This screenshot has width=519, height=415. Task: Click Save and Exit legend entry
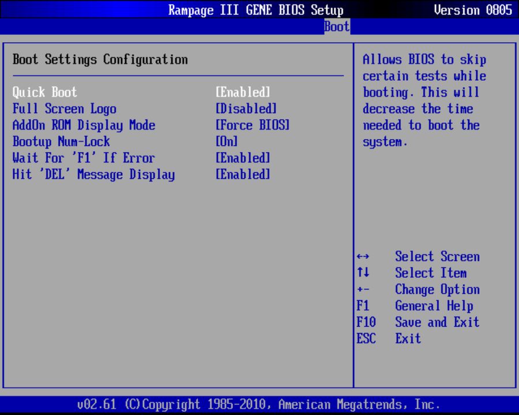[438, 322]
